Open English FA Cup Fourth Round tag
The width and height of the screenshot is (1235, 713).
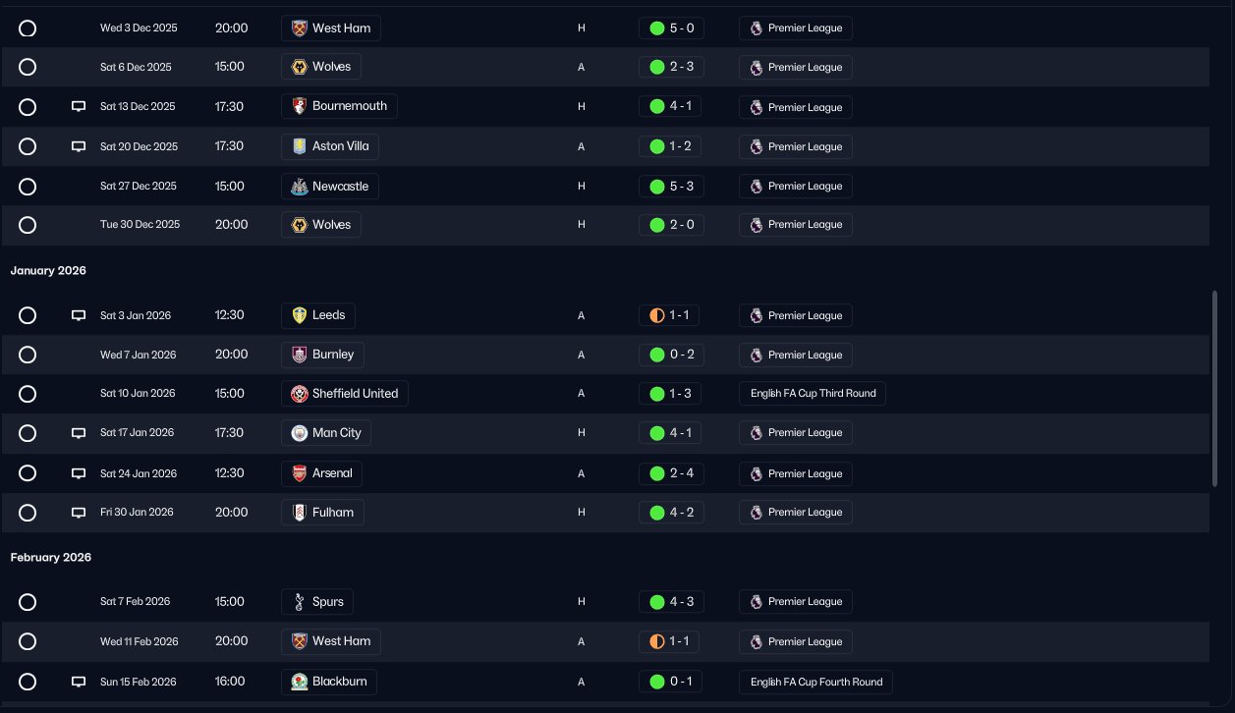[x=815, y=682]
